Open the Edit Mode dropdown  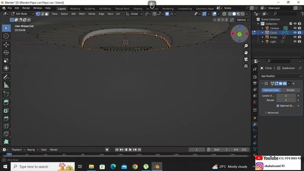click(x=22, y=14)
